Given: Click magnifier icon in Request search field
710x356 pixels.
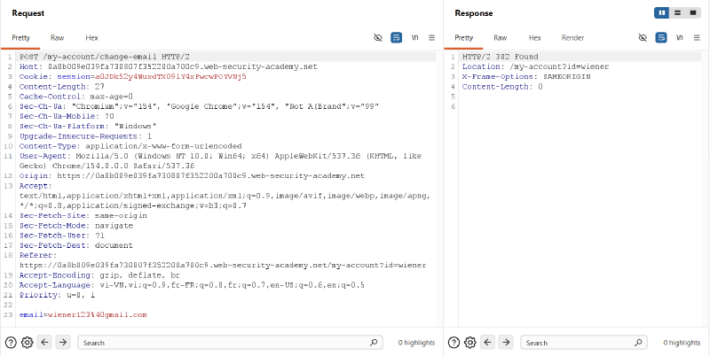Looking at the screenshot, I should [x=374, y=343].
